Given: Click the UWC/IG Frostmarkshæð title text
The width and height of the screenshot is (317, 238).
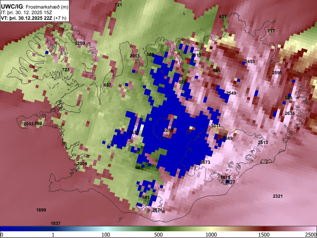Looking at the screenshot, I should [x=35, y=7].
